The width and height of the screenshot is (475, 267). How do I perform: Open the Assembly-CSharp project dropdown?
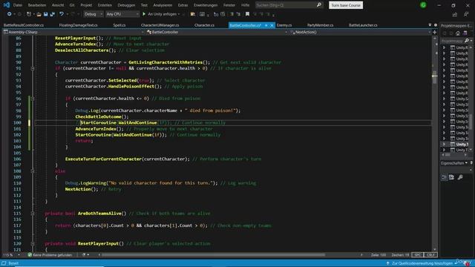click(x=73, y=32)
